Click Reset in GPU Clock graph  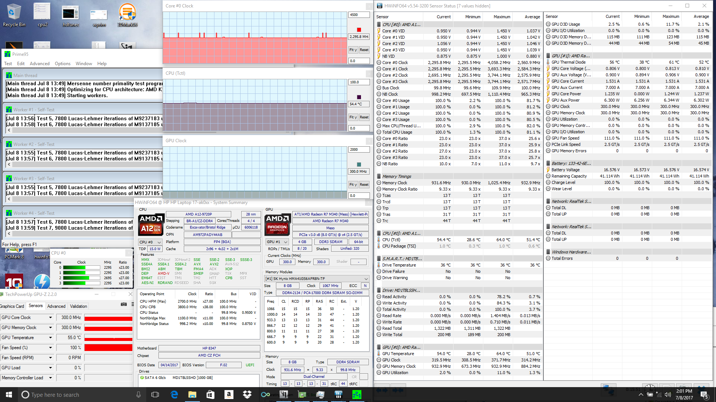point(364,185)
